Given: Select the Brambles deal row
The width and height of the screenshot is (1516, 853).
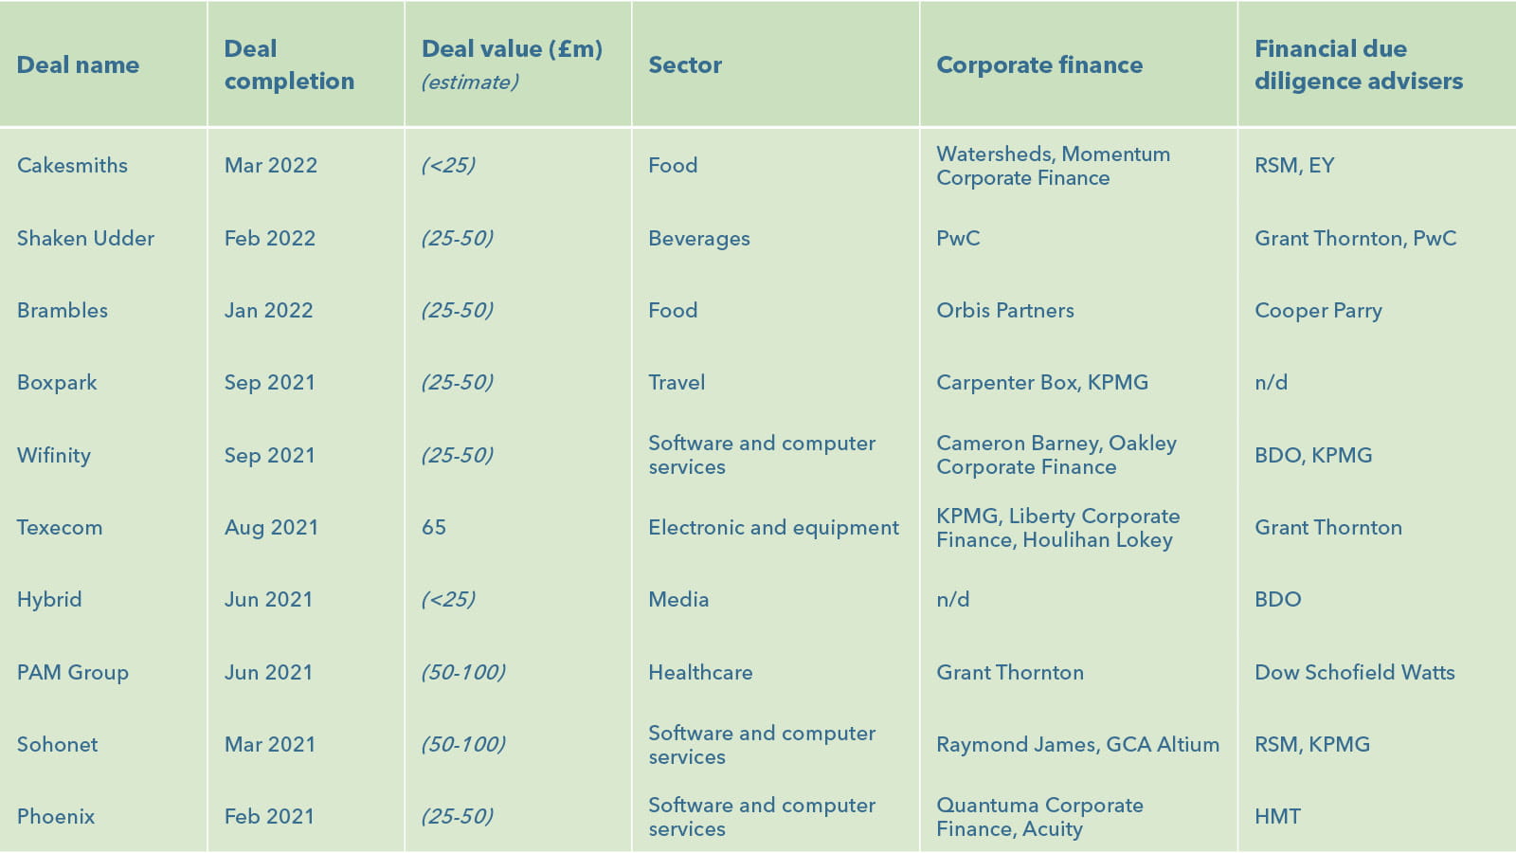Looking at the screenshot, I should click(x=63, y=310).
